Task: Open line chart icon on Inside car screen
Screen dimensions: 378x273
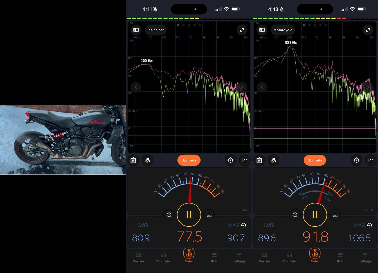Action: pos(245,160)
